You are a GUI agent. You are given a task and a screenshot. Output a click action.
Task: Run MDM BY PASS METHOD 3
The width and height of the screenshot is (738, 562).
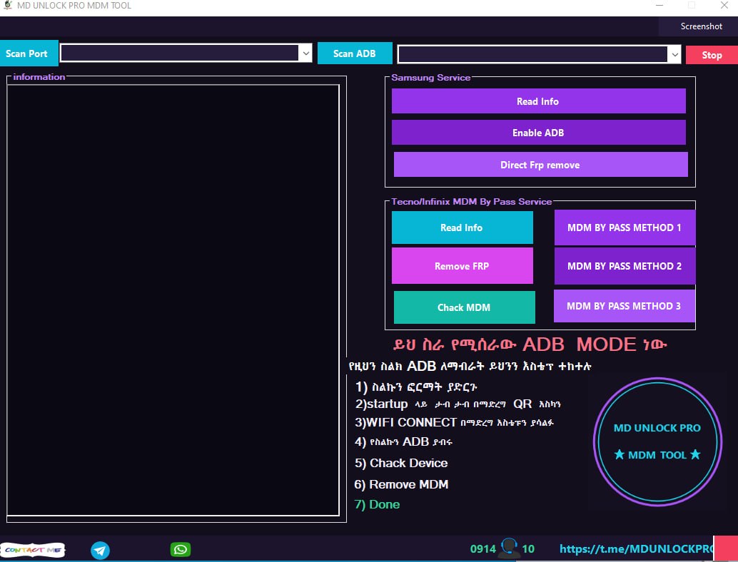coord(624,306)
